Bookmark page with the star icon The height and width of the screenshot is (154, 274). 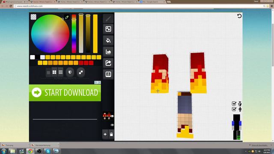coord(267,6)
